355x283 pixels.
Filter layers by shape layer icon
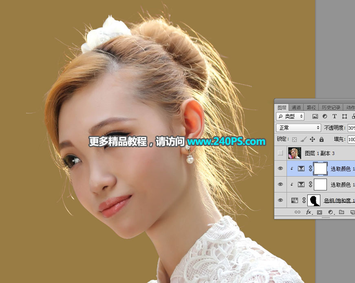344,117
